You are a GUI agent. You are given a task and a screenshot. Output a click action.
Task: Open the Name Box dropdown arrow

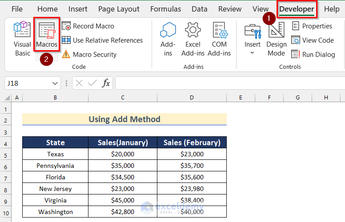pos(55,83)
